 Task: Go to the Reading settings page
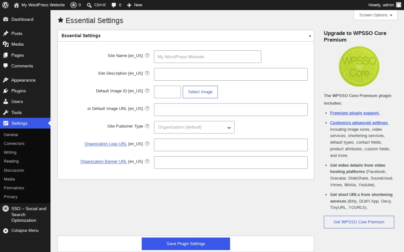coord(11,161)
